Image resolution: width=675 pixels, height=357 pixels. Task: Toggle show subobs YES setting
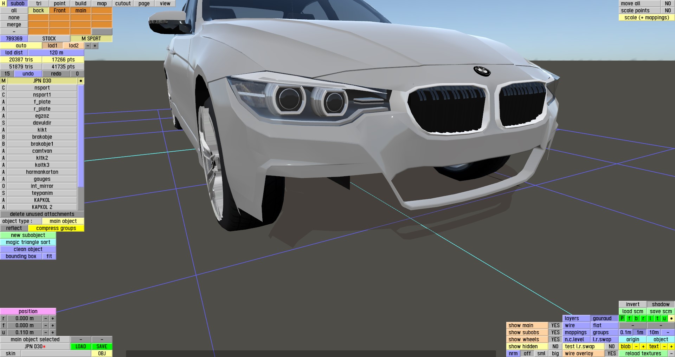555,332
